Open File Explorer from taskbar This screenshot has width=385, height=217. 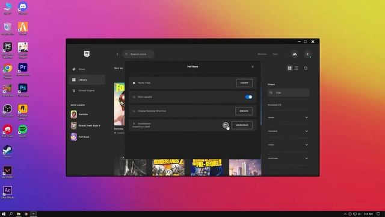[x=19, y=214]
